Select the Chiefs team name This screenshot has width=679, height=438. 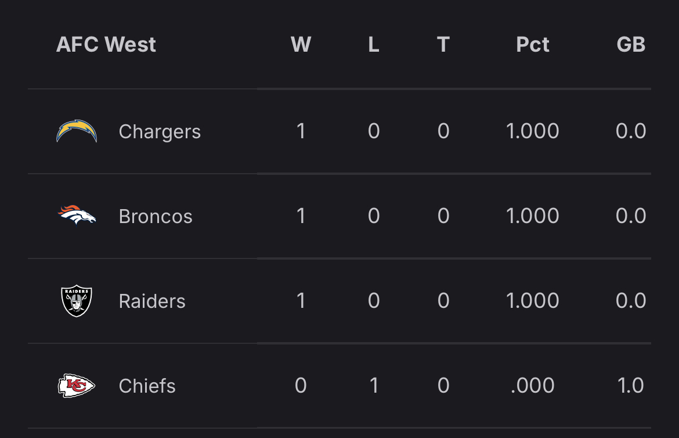click(x=147, y=386)
